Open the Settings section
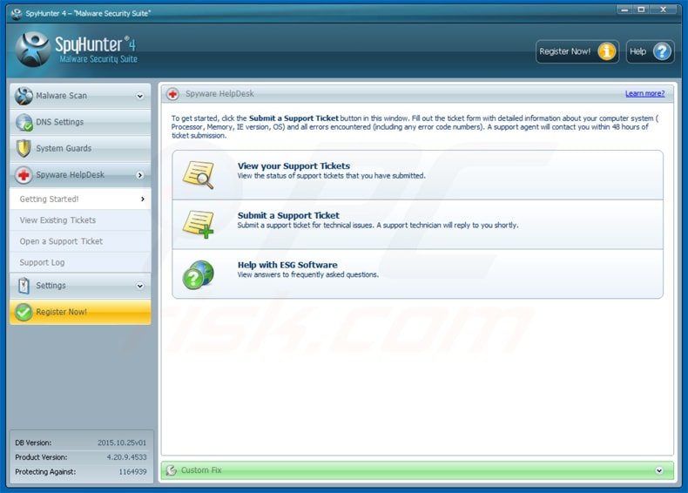 pyautogui.click(x=80, y=286)
